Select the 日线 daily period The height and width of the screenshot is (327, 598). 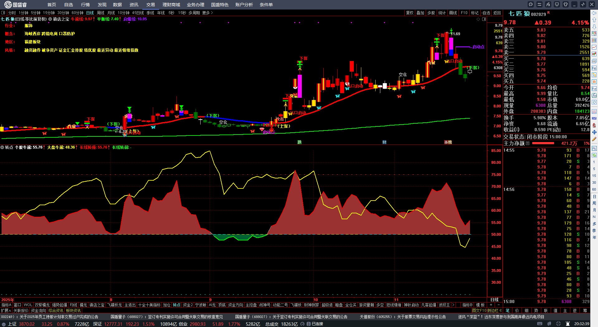point(90,13)
